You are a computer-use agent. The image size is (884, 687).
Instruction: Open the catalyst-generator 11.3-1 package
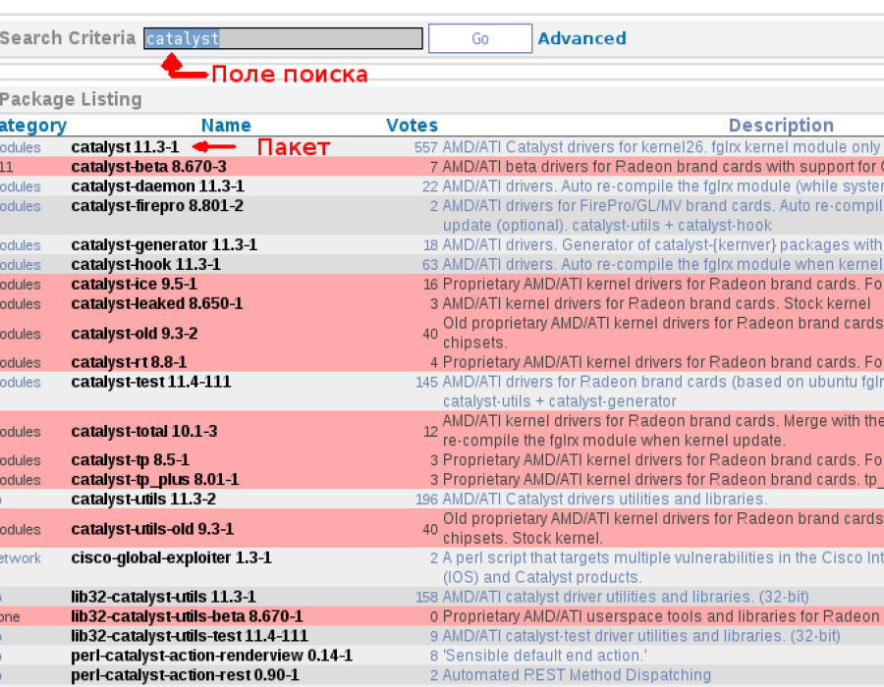[x=164, y=245]
